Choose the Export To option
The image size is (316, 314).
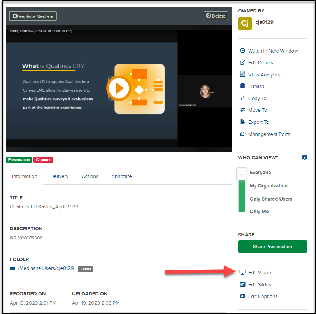pos(258,122)
